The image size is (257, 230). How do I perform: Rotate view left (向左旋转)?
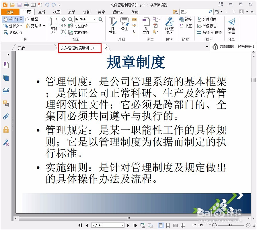pos(78,26)
